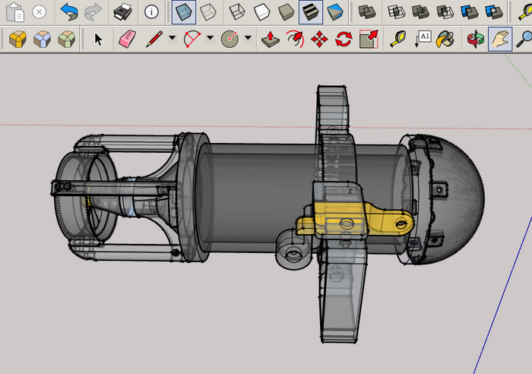Image resolution: width=532 pixels, height=374 pixels.
Task: Activate the Scale tool
Action: (369, 39)
